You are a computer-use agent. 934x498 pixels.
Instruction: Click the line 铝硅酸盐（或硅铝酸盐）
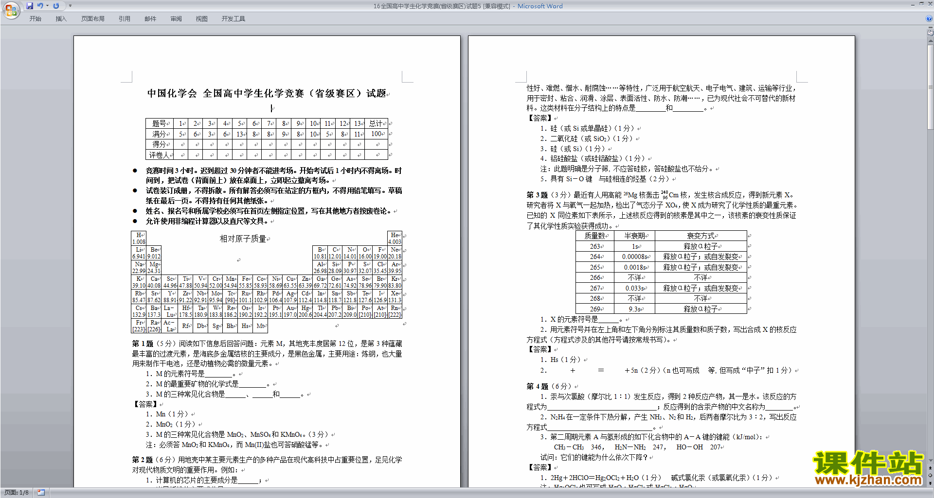(596, 158)
